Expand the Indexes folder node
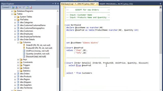Screen dimensions: 163x91 pos(18,68)
